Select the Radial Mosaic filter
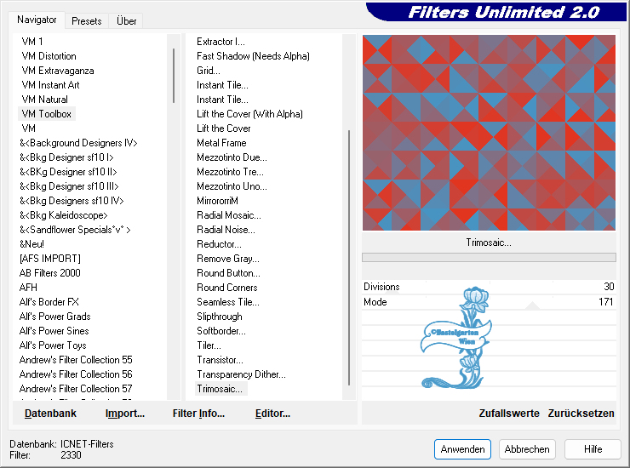Viewport: 630px width, 468px height. point(228,215)
